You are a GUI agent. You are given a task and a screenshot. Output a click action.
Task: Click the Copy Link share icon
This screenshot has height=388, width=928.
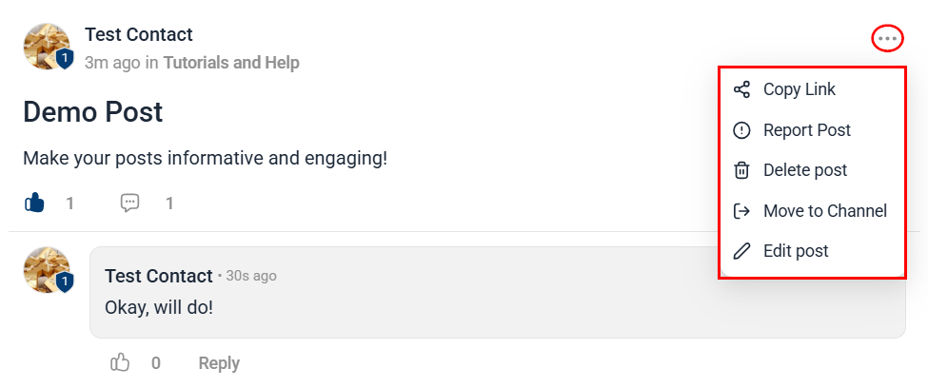point(741,90)
